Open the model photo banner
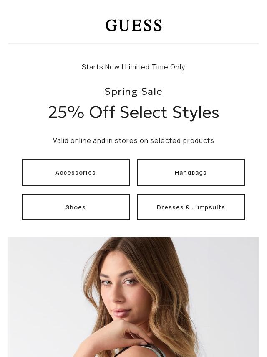This screenshot has height=357, width=267. [x=133, y=297]
